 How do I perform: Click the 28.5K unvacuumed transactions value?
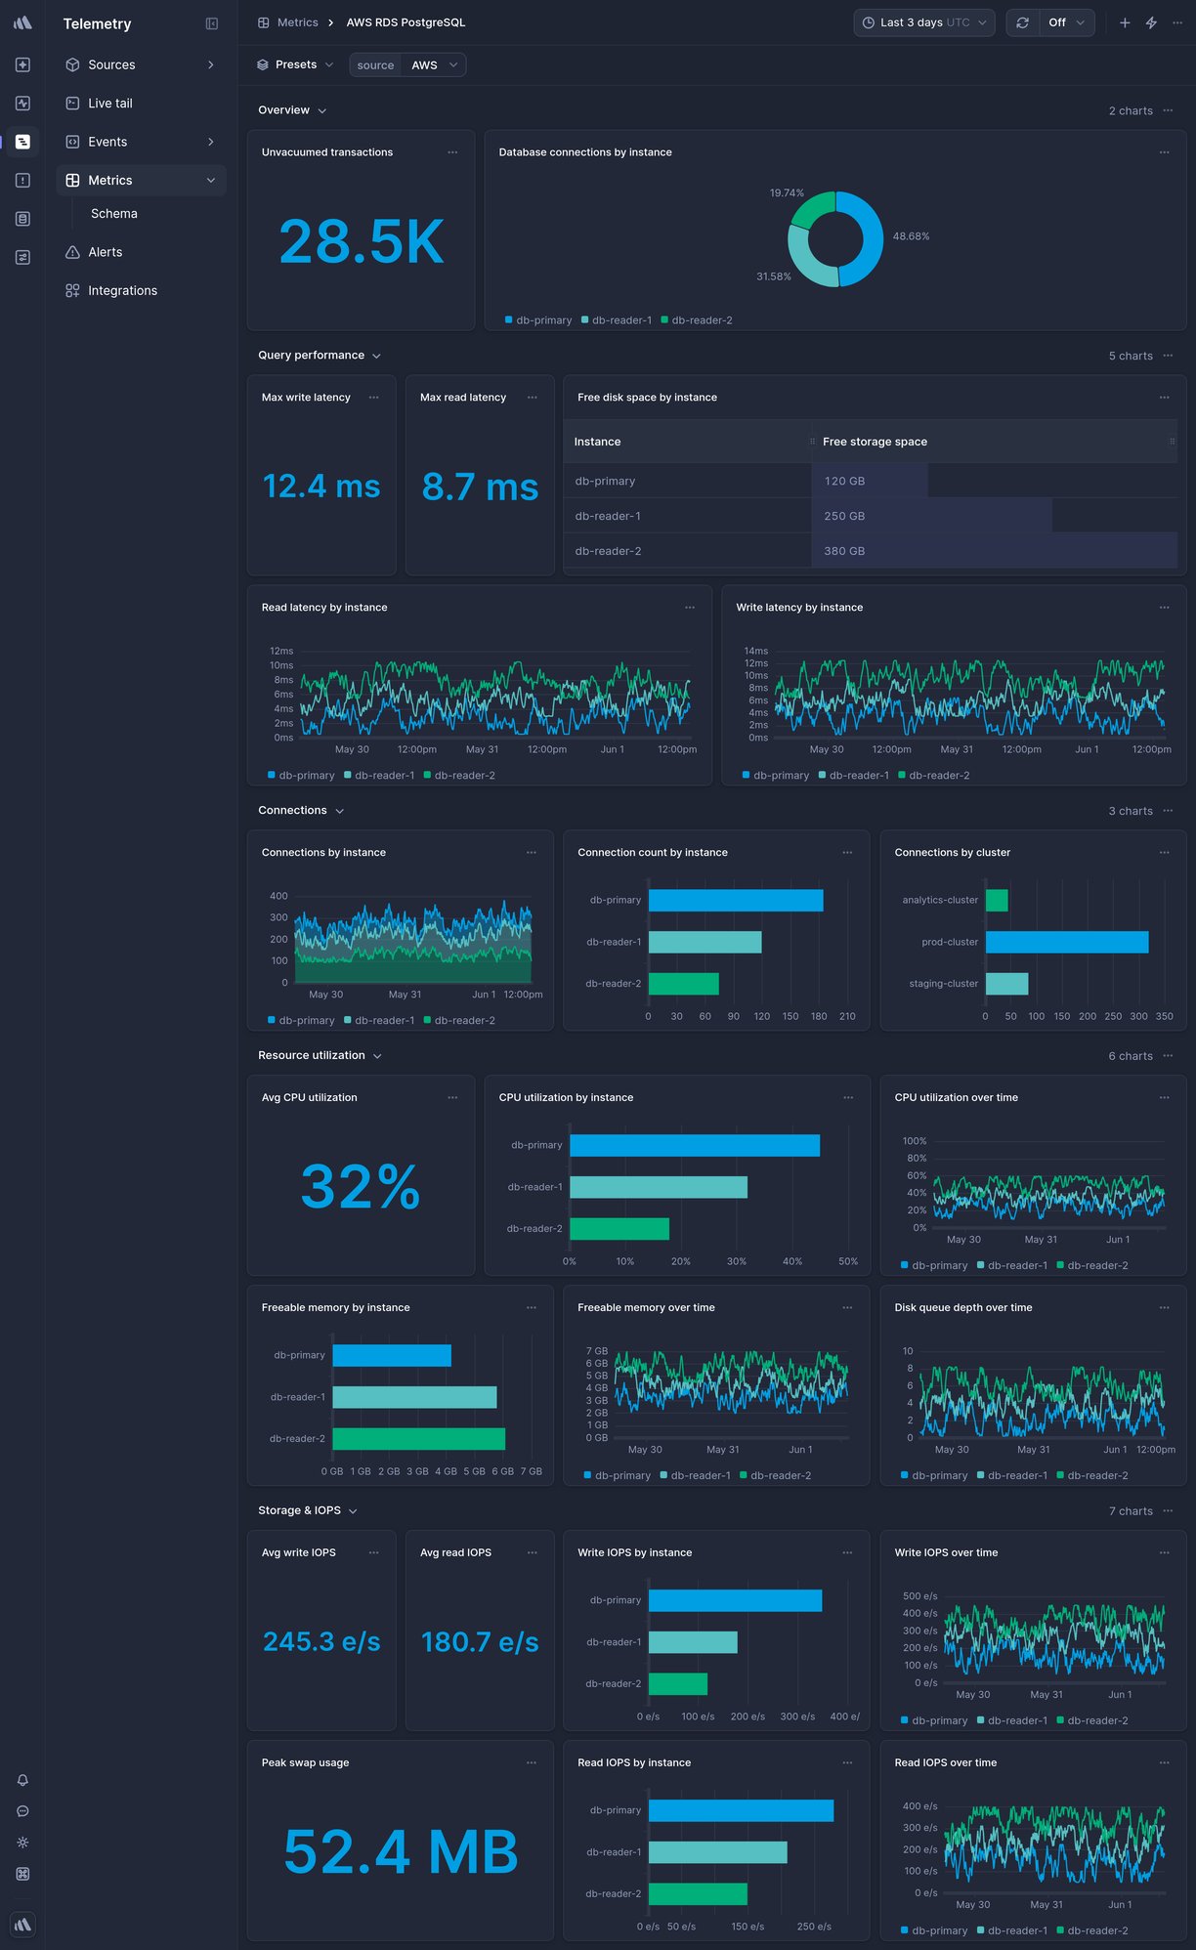tap(361, 241)
